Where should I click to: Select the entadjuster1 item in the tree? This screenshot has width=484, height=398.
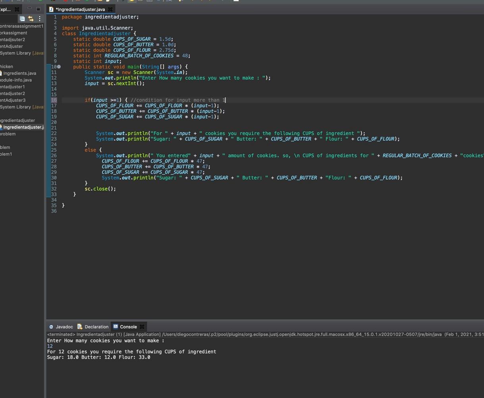click(x=13, y=87)
